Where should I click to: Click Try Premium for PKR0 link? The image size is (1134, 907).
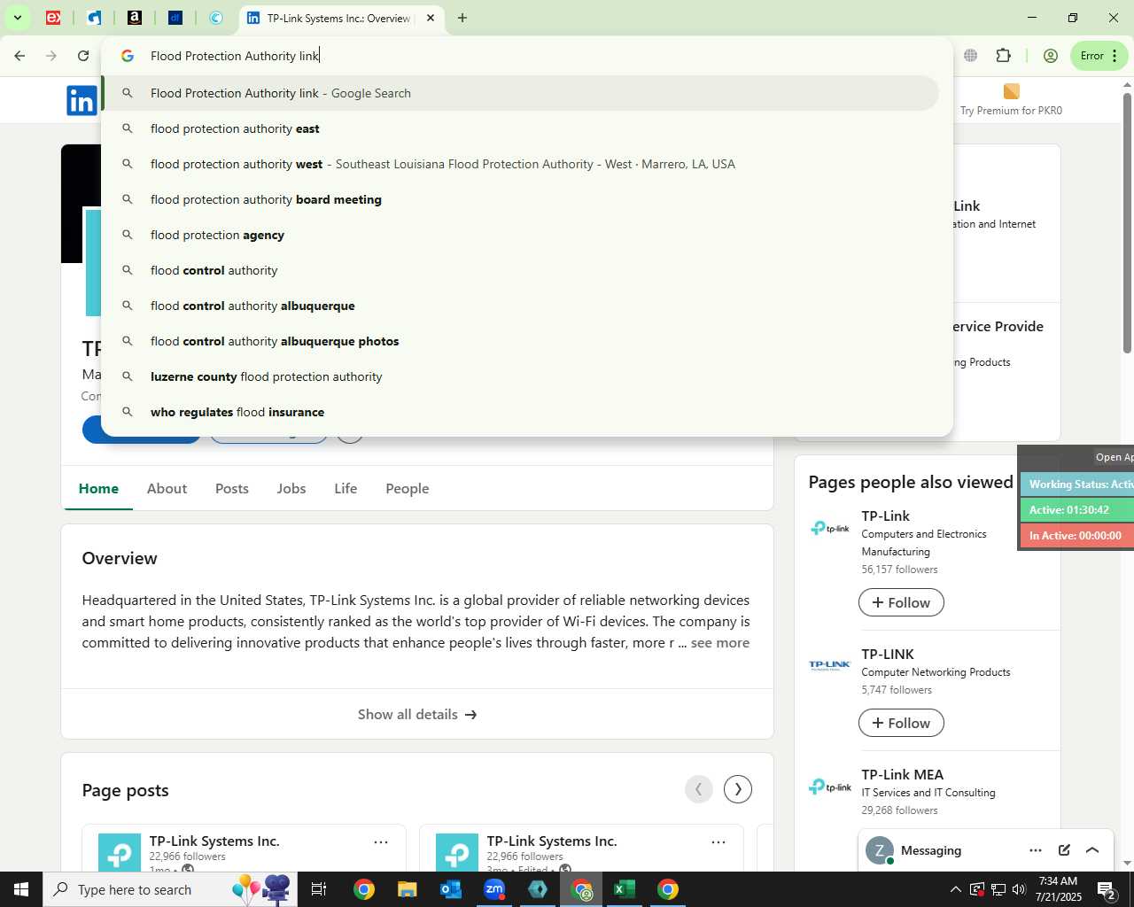[x=1011, y=101]
